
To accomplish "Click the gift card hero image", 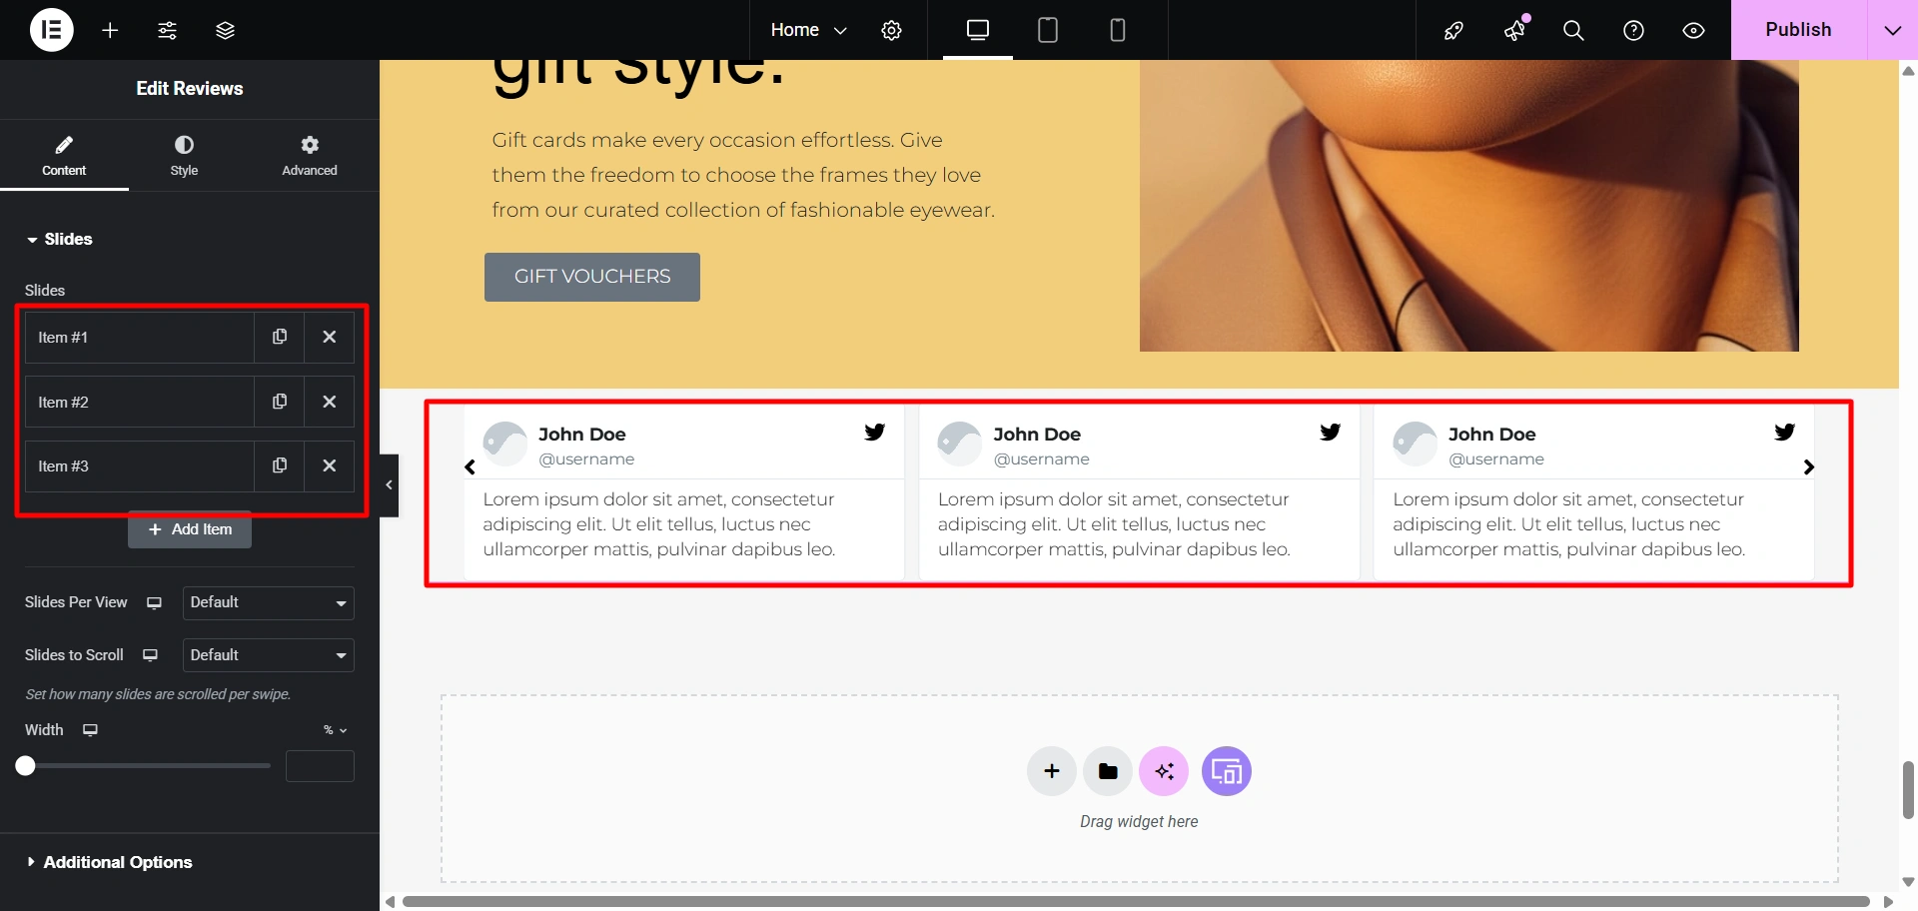I will tap(1468, 205).
